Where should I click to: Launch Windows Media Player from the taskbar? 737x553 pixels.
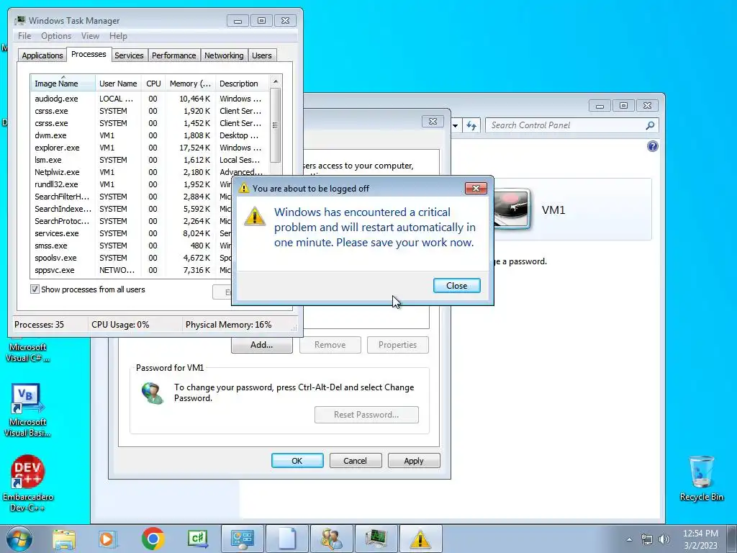coord(108,539)
